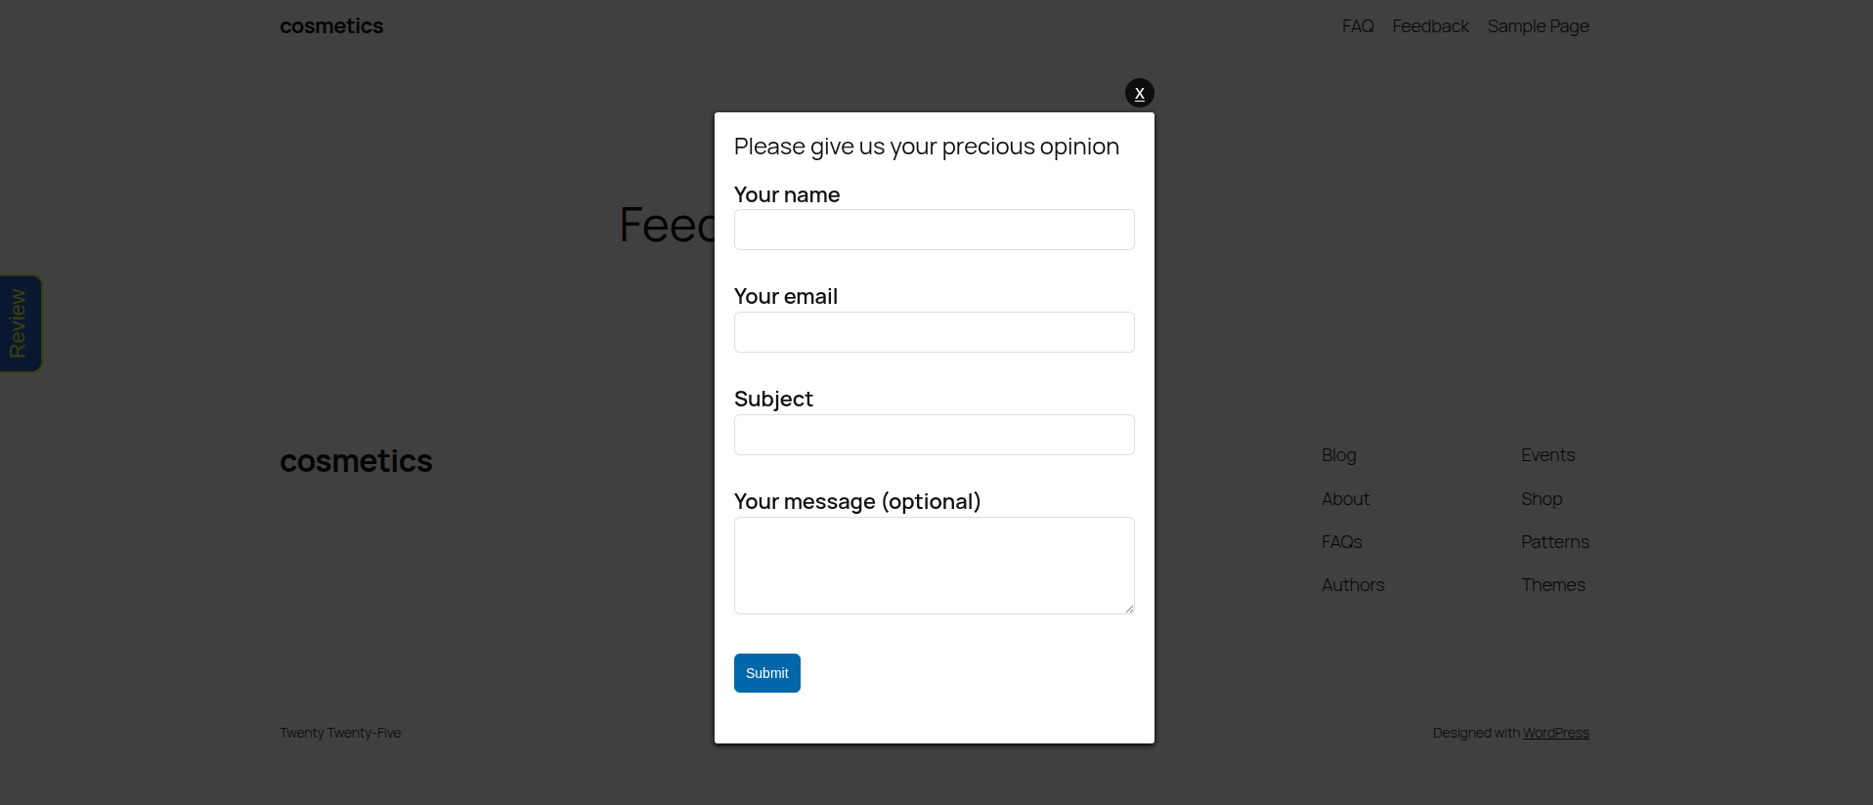Open the FAQs footer link
Viewport: 1873px width, 805px height.
[1341, 542]
